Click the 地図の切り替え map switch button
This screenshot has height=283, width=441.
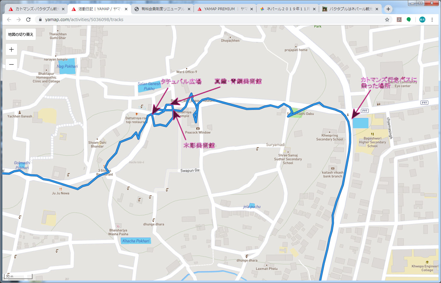click(x=21, y=34)
